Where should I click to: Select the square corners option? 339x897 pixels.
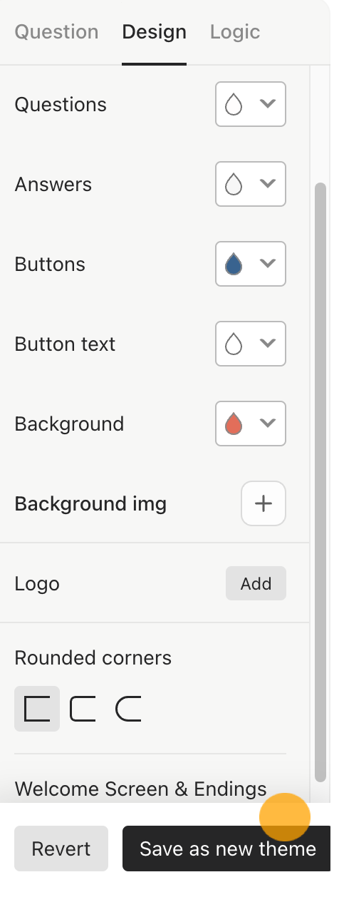[37, 709]
